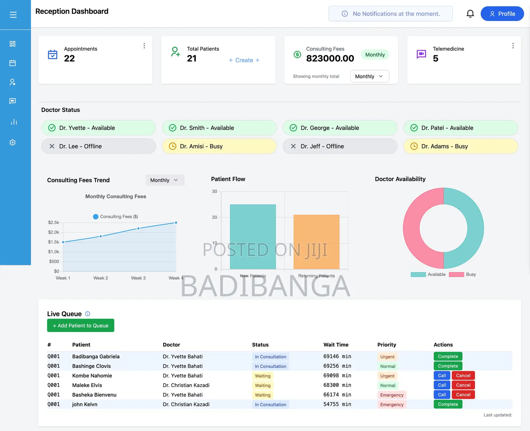Complete Badibanga Gabriela's consultation
530x431 pixels.
pyautogui.click(x=448, y=356)
